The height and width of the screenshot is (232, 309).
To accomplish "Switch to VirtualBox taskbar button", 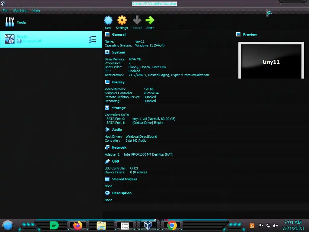I will pos(148,225).
